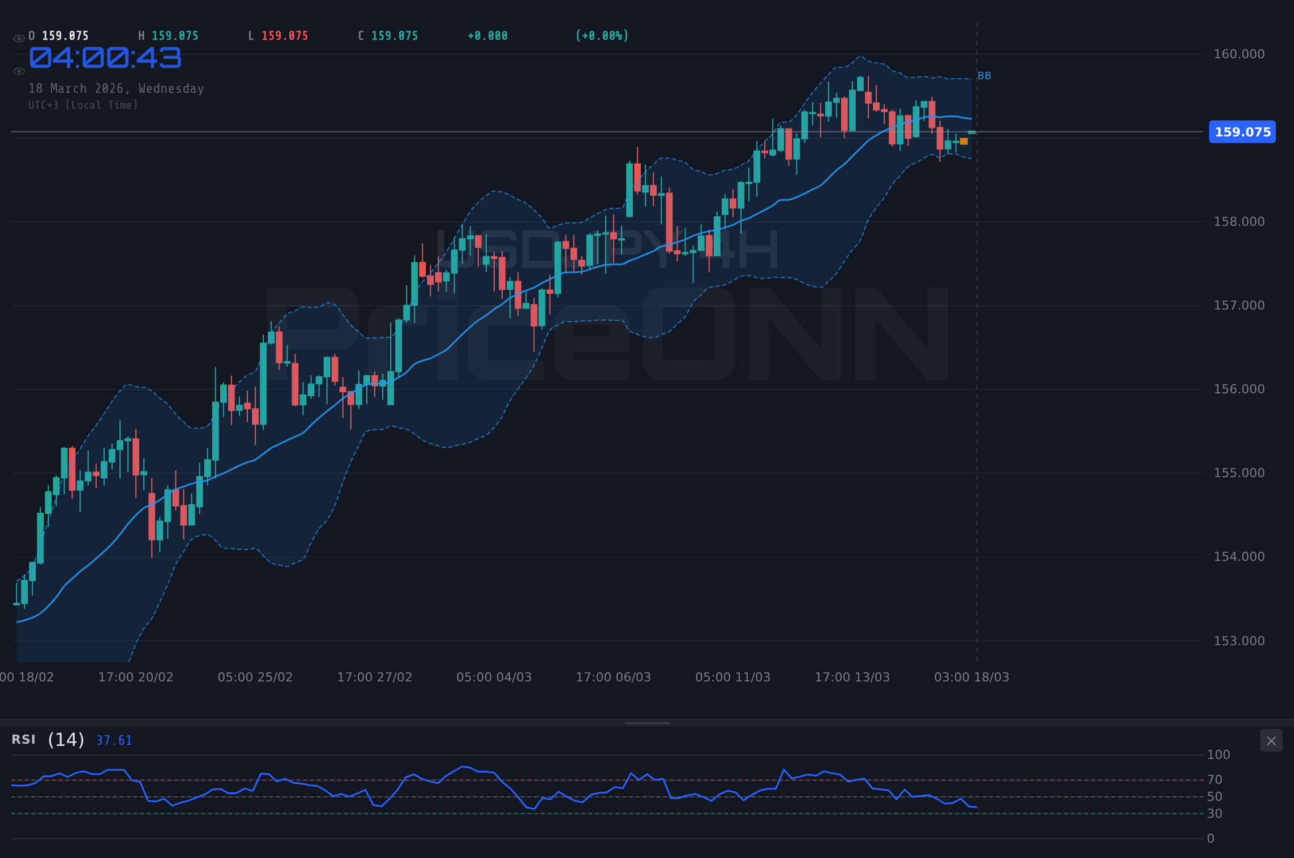The width and height of the screenshot is (1294, 858).
Task: Click the 17:00 27/02 time axis label
Action: pos(375,677)
